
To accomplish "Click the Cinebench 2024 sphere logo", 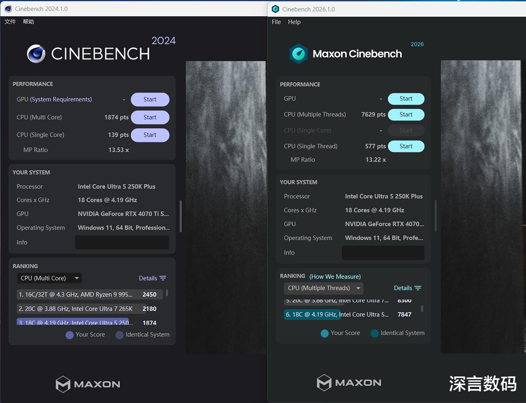I will pos(36,54).
